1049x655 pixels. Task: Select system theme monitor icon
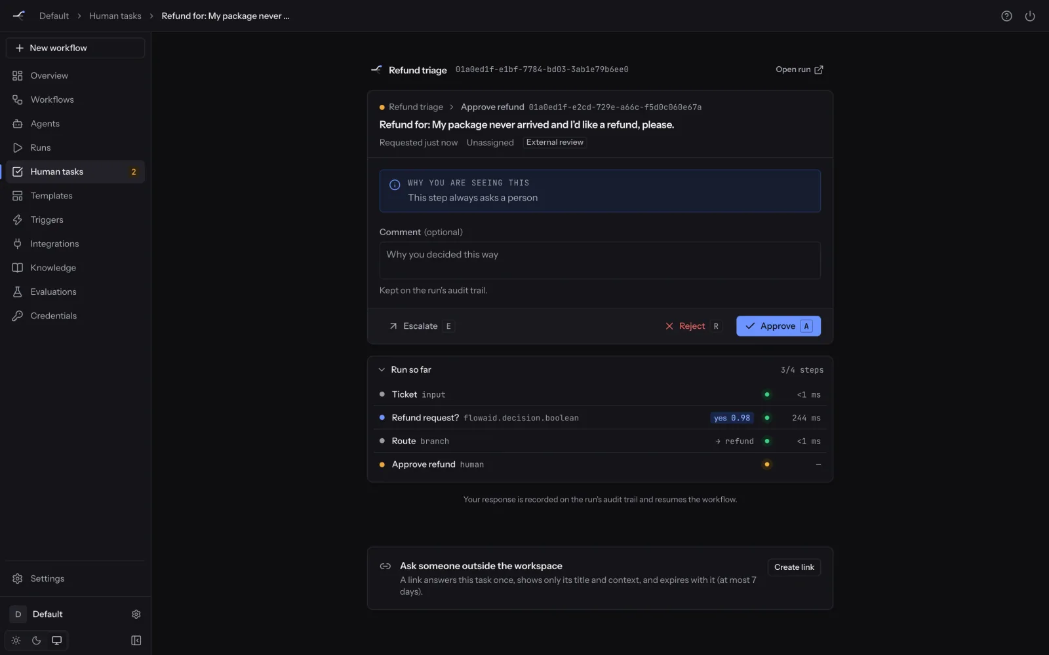click(x=57, y=641)
